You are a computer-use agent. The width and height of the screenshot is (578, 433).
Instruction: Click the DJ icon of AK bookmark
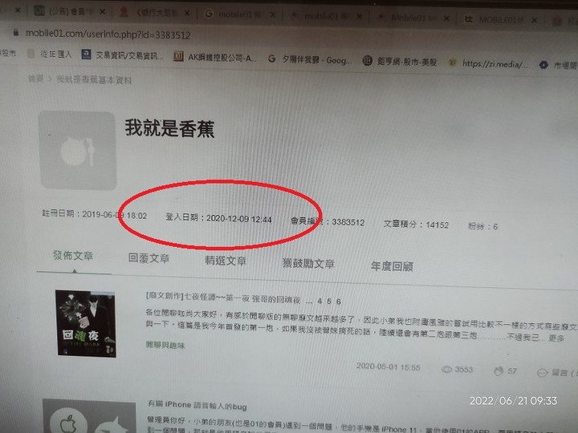click(178, 56)
